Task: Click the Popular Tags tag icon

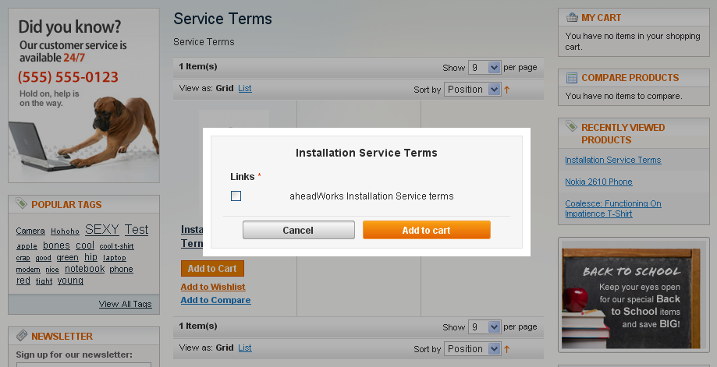Action: coord(22,203)
